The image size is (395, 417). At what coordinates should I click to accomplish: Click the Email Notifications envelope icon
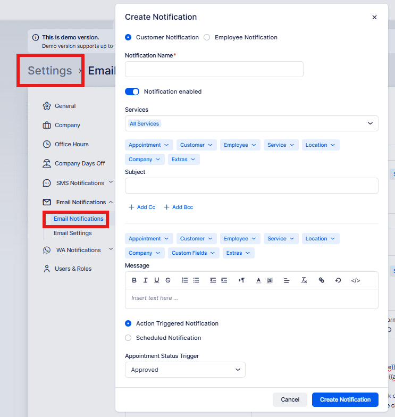tap(47, 202)
